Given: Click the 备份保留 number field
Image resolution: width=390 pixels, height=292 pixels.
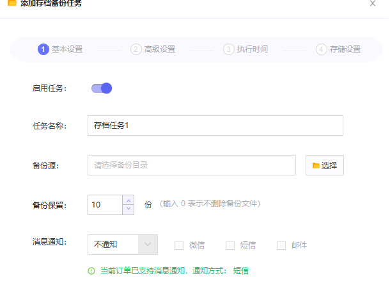Looking at the screenshot, I should pos(105,205).
